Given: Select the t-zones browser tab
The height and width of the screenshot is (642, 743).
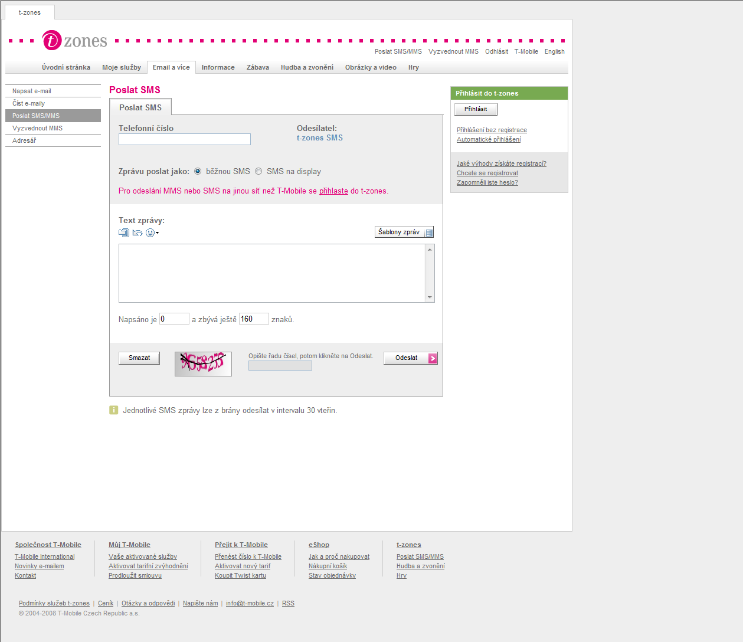Looking at the screenshot, I should pyautogui.click(x=30, y=12).
